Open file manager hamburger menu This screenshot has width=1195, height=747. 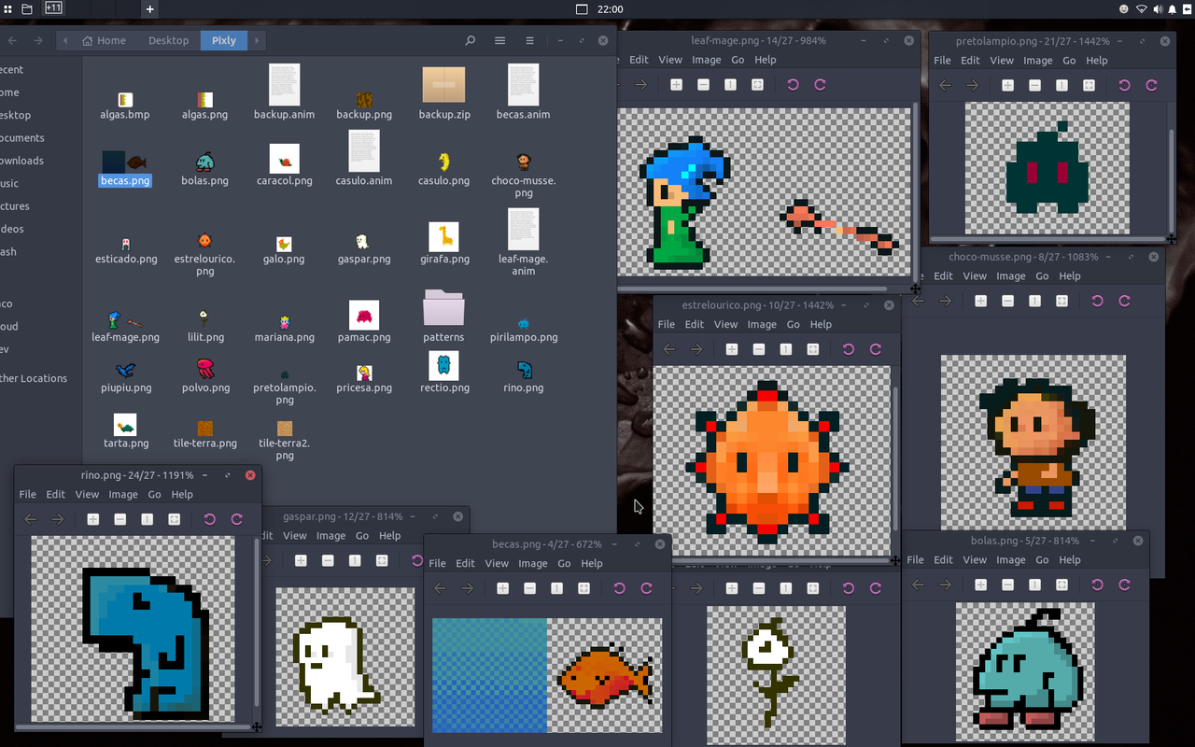[x=529, y=40]
